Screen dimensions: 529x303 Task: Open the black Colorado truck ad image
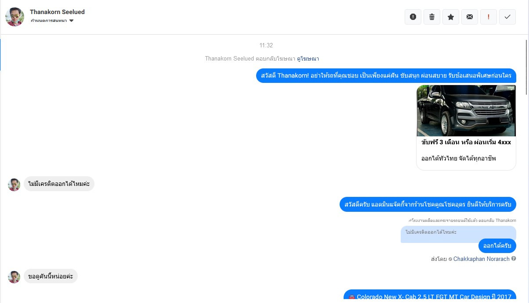(x=466, y=111)
